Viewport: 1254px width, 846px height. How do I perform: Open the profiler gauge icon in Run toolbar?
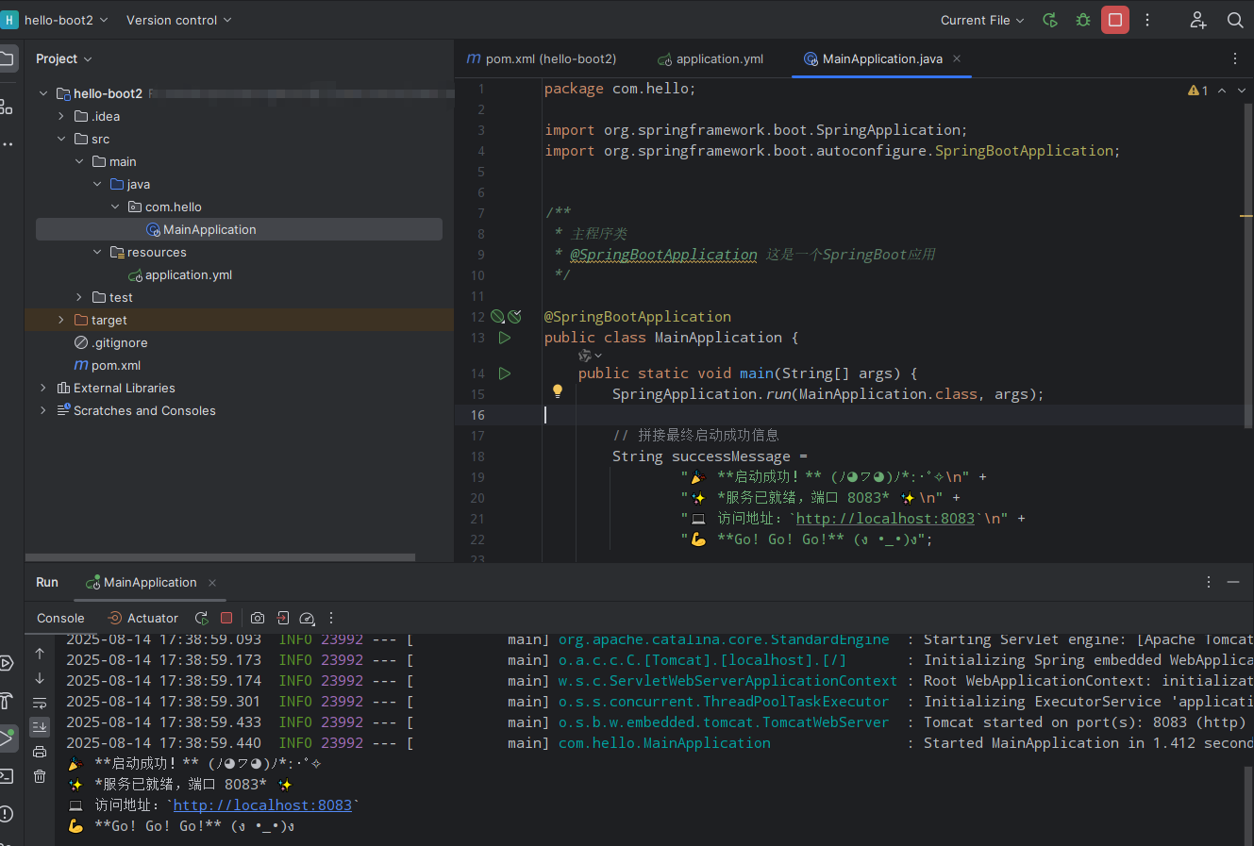pyautogui.click(x=307, y=618)
